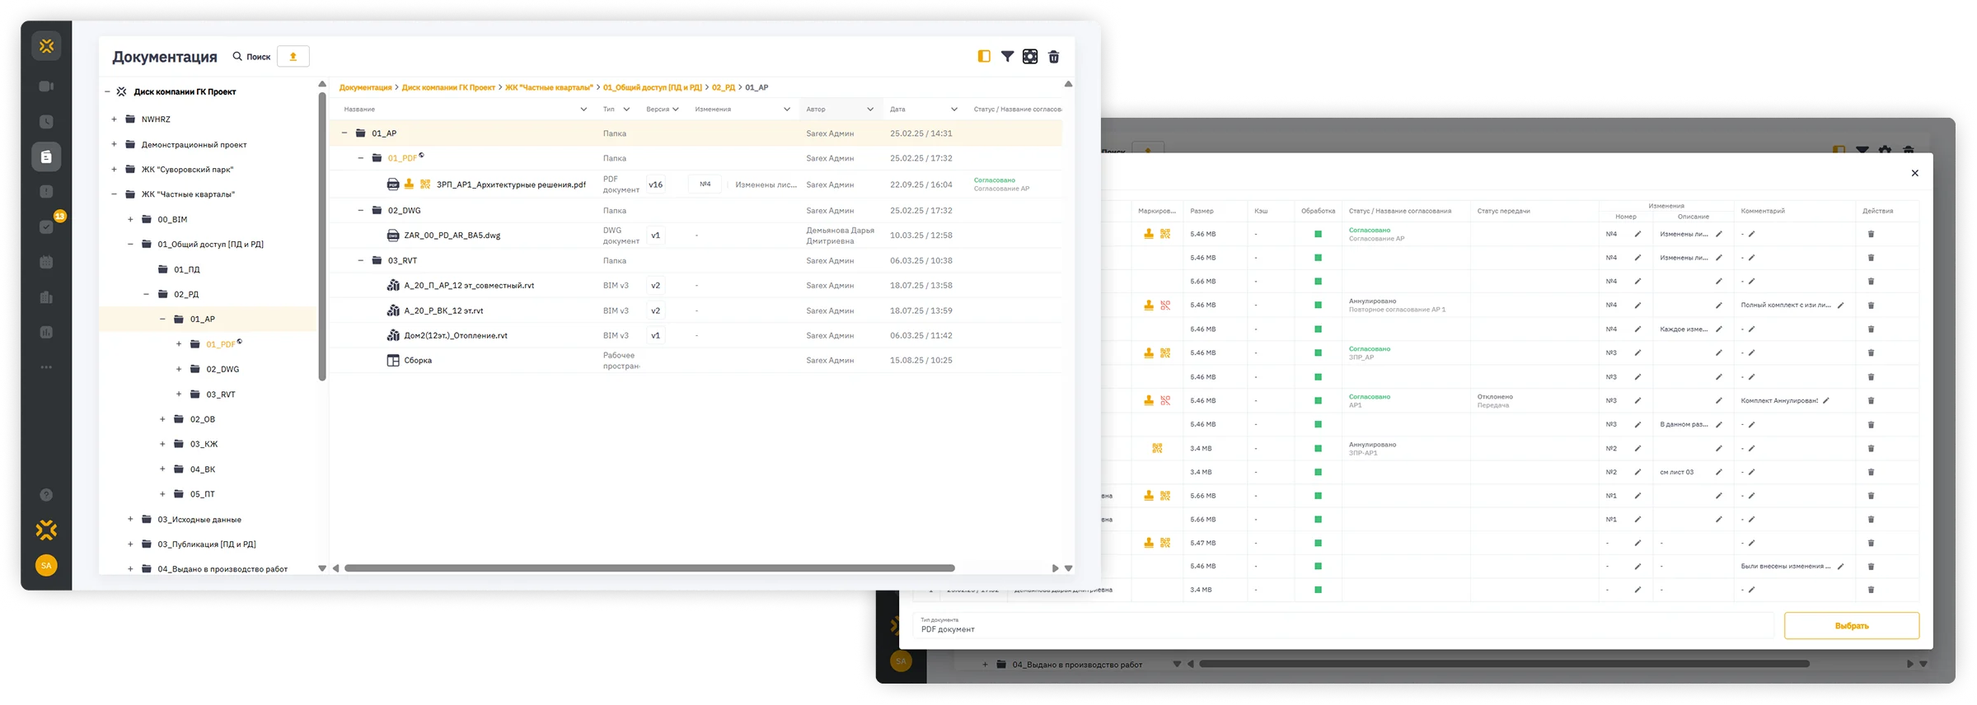Click Отклонено Передача status in dialog
This screenshot has height=705, width=1977.
(1495, 400)
